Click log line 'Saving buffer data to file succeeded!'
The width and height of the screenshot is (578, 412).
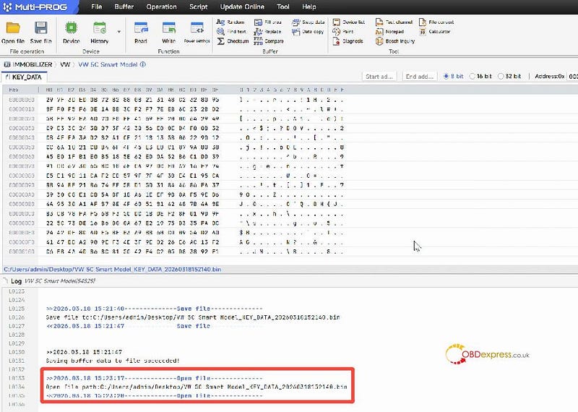[113, 361]
